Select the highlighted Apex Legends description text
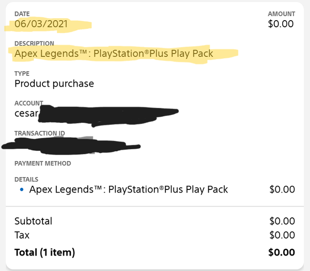The image size is (310, 271). 114,54
